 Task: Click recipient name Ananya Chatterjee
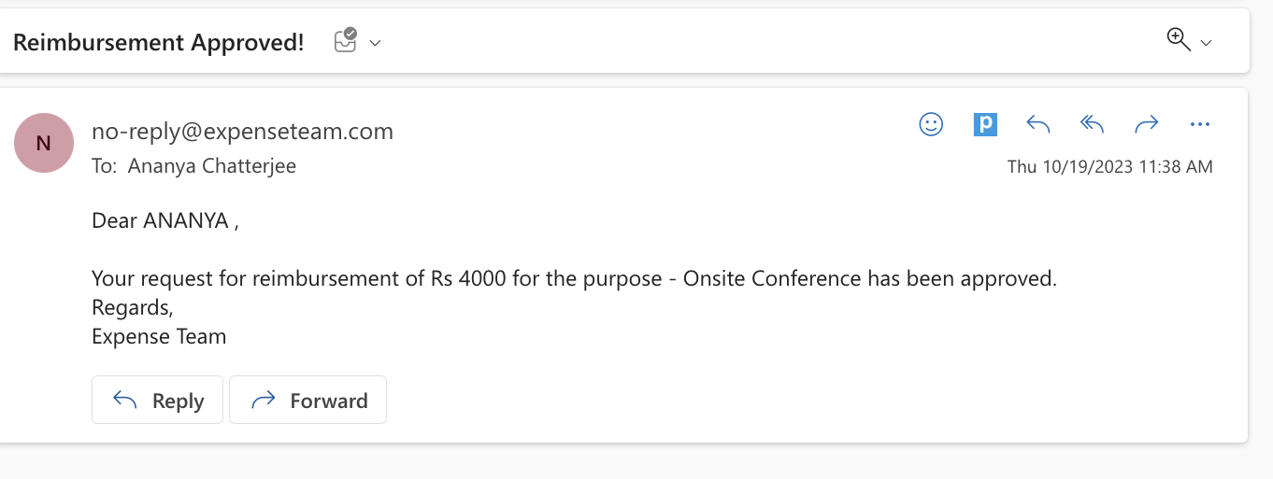click(x=212, y=166)
